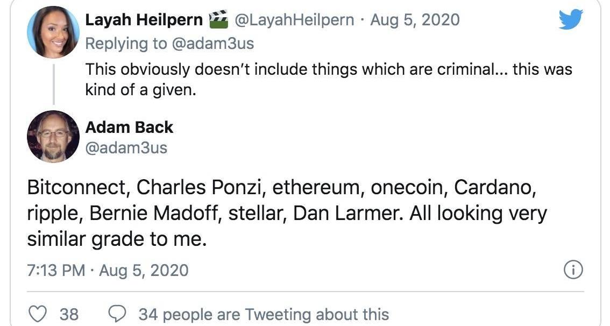Click the main tweet text starting Bitconnect
Viewport: 610px width, 326px height.
coord(287,213)
